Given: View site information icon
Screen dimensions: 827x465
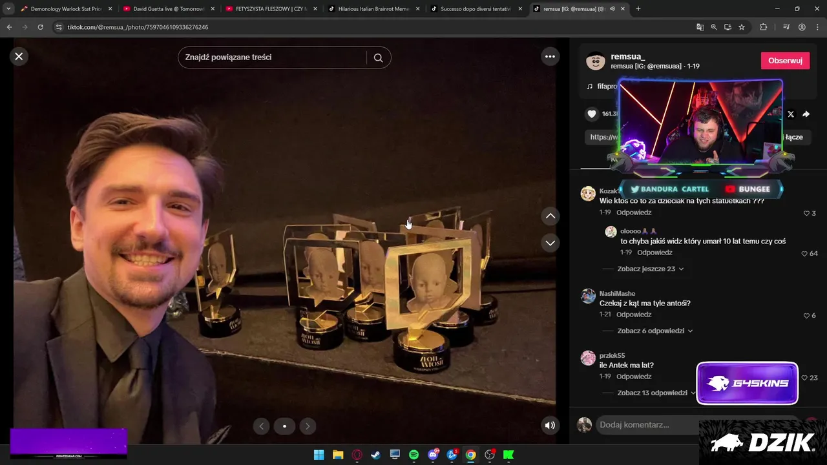Looking at the screenshot, I should 59,27.
